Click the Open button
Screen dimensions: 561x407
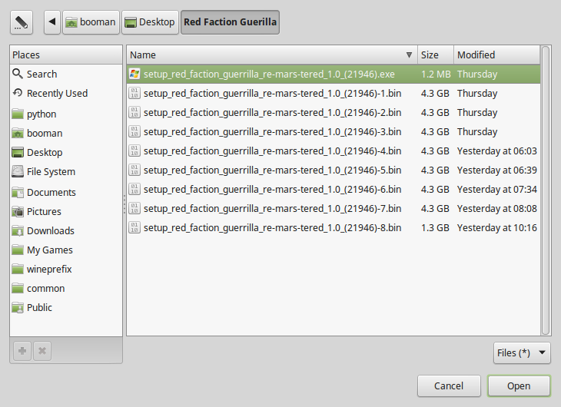519,386
